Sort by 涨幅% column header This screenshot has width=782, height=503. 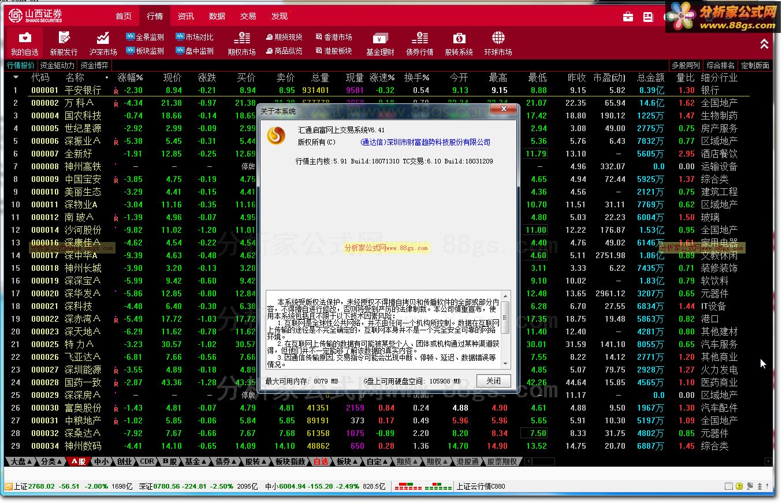131,77
